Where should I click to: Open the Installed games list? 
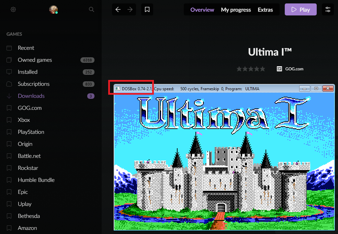click(27, 72)
